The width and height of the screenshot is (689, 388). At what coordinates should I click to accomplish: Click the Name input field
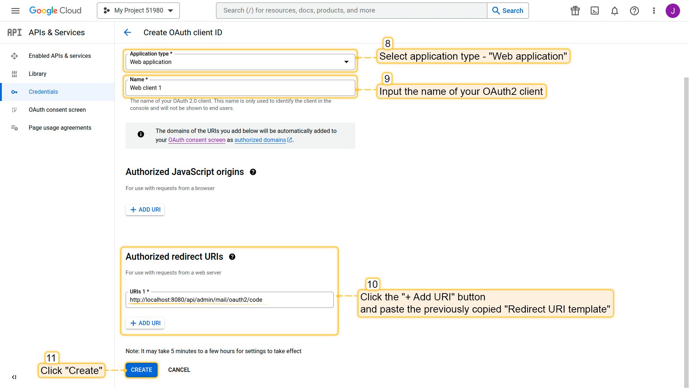click(x=240, y=88)
